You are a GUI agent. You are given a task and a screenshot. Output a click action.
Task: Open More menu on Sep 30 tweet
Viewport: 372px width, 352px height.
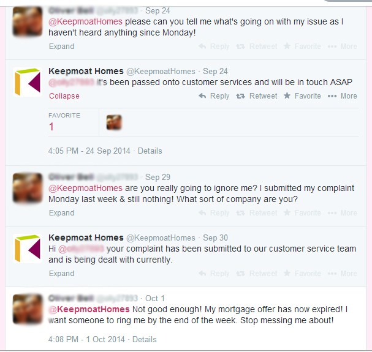(342, 274)
